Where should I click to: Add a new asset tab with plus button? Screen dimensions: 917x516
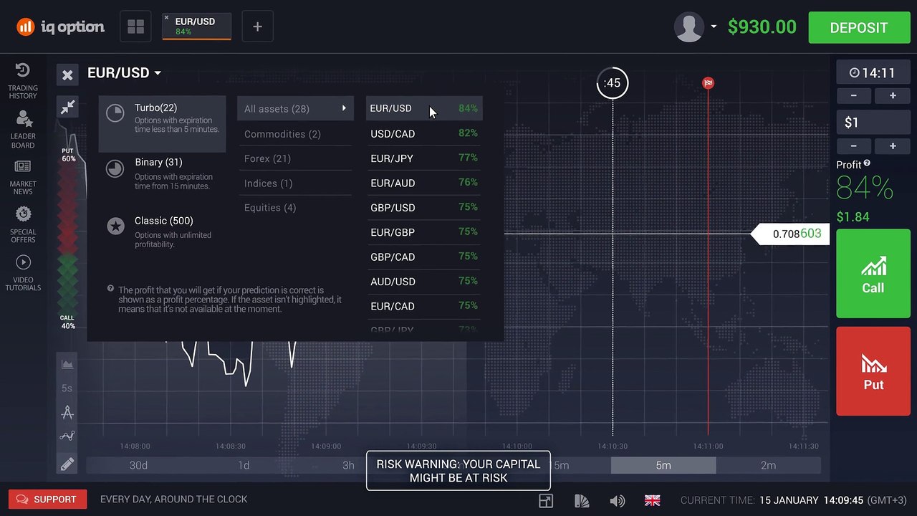[257, 27]
